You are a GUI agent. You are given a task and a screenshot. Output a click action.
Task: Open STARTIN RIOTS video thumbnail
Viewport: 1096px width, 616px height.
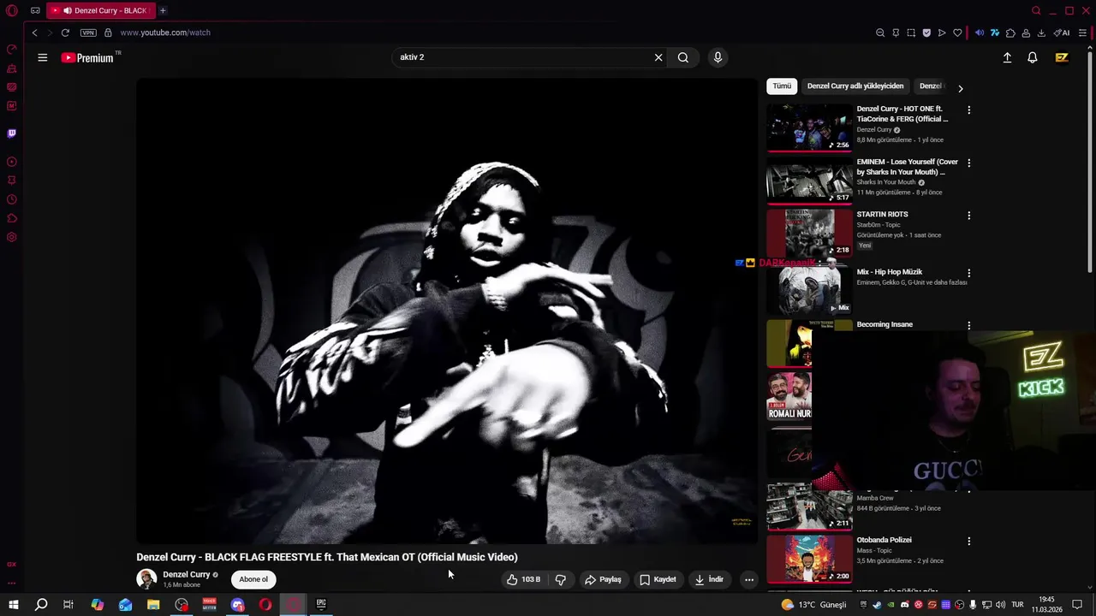pyautogui.click(x=809, y=233)
